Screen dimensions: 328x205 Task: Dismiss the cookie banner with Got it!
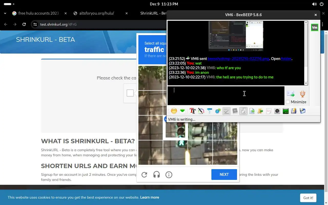point(308,198)
